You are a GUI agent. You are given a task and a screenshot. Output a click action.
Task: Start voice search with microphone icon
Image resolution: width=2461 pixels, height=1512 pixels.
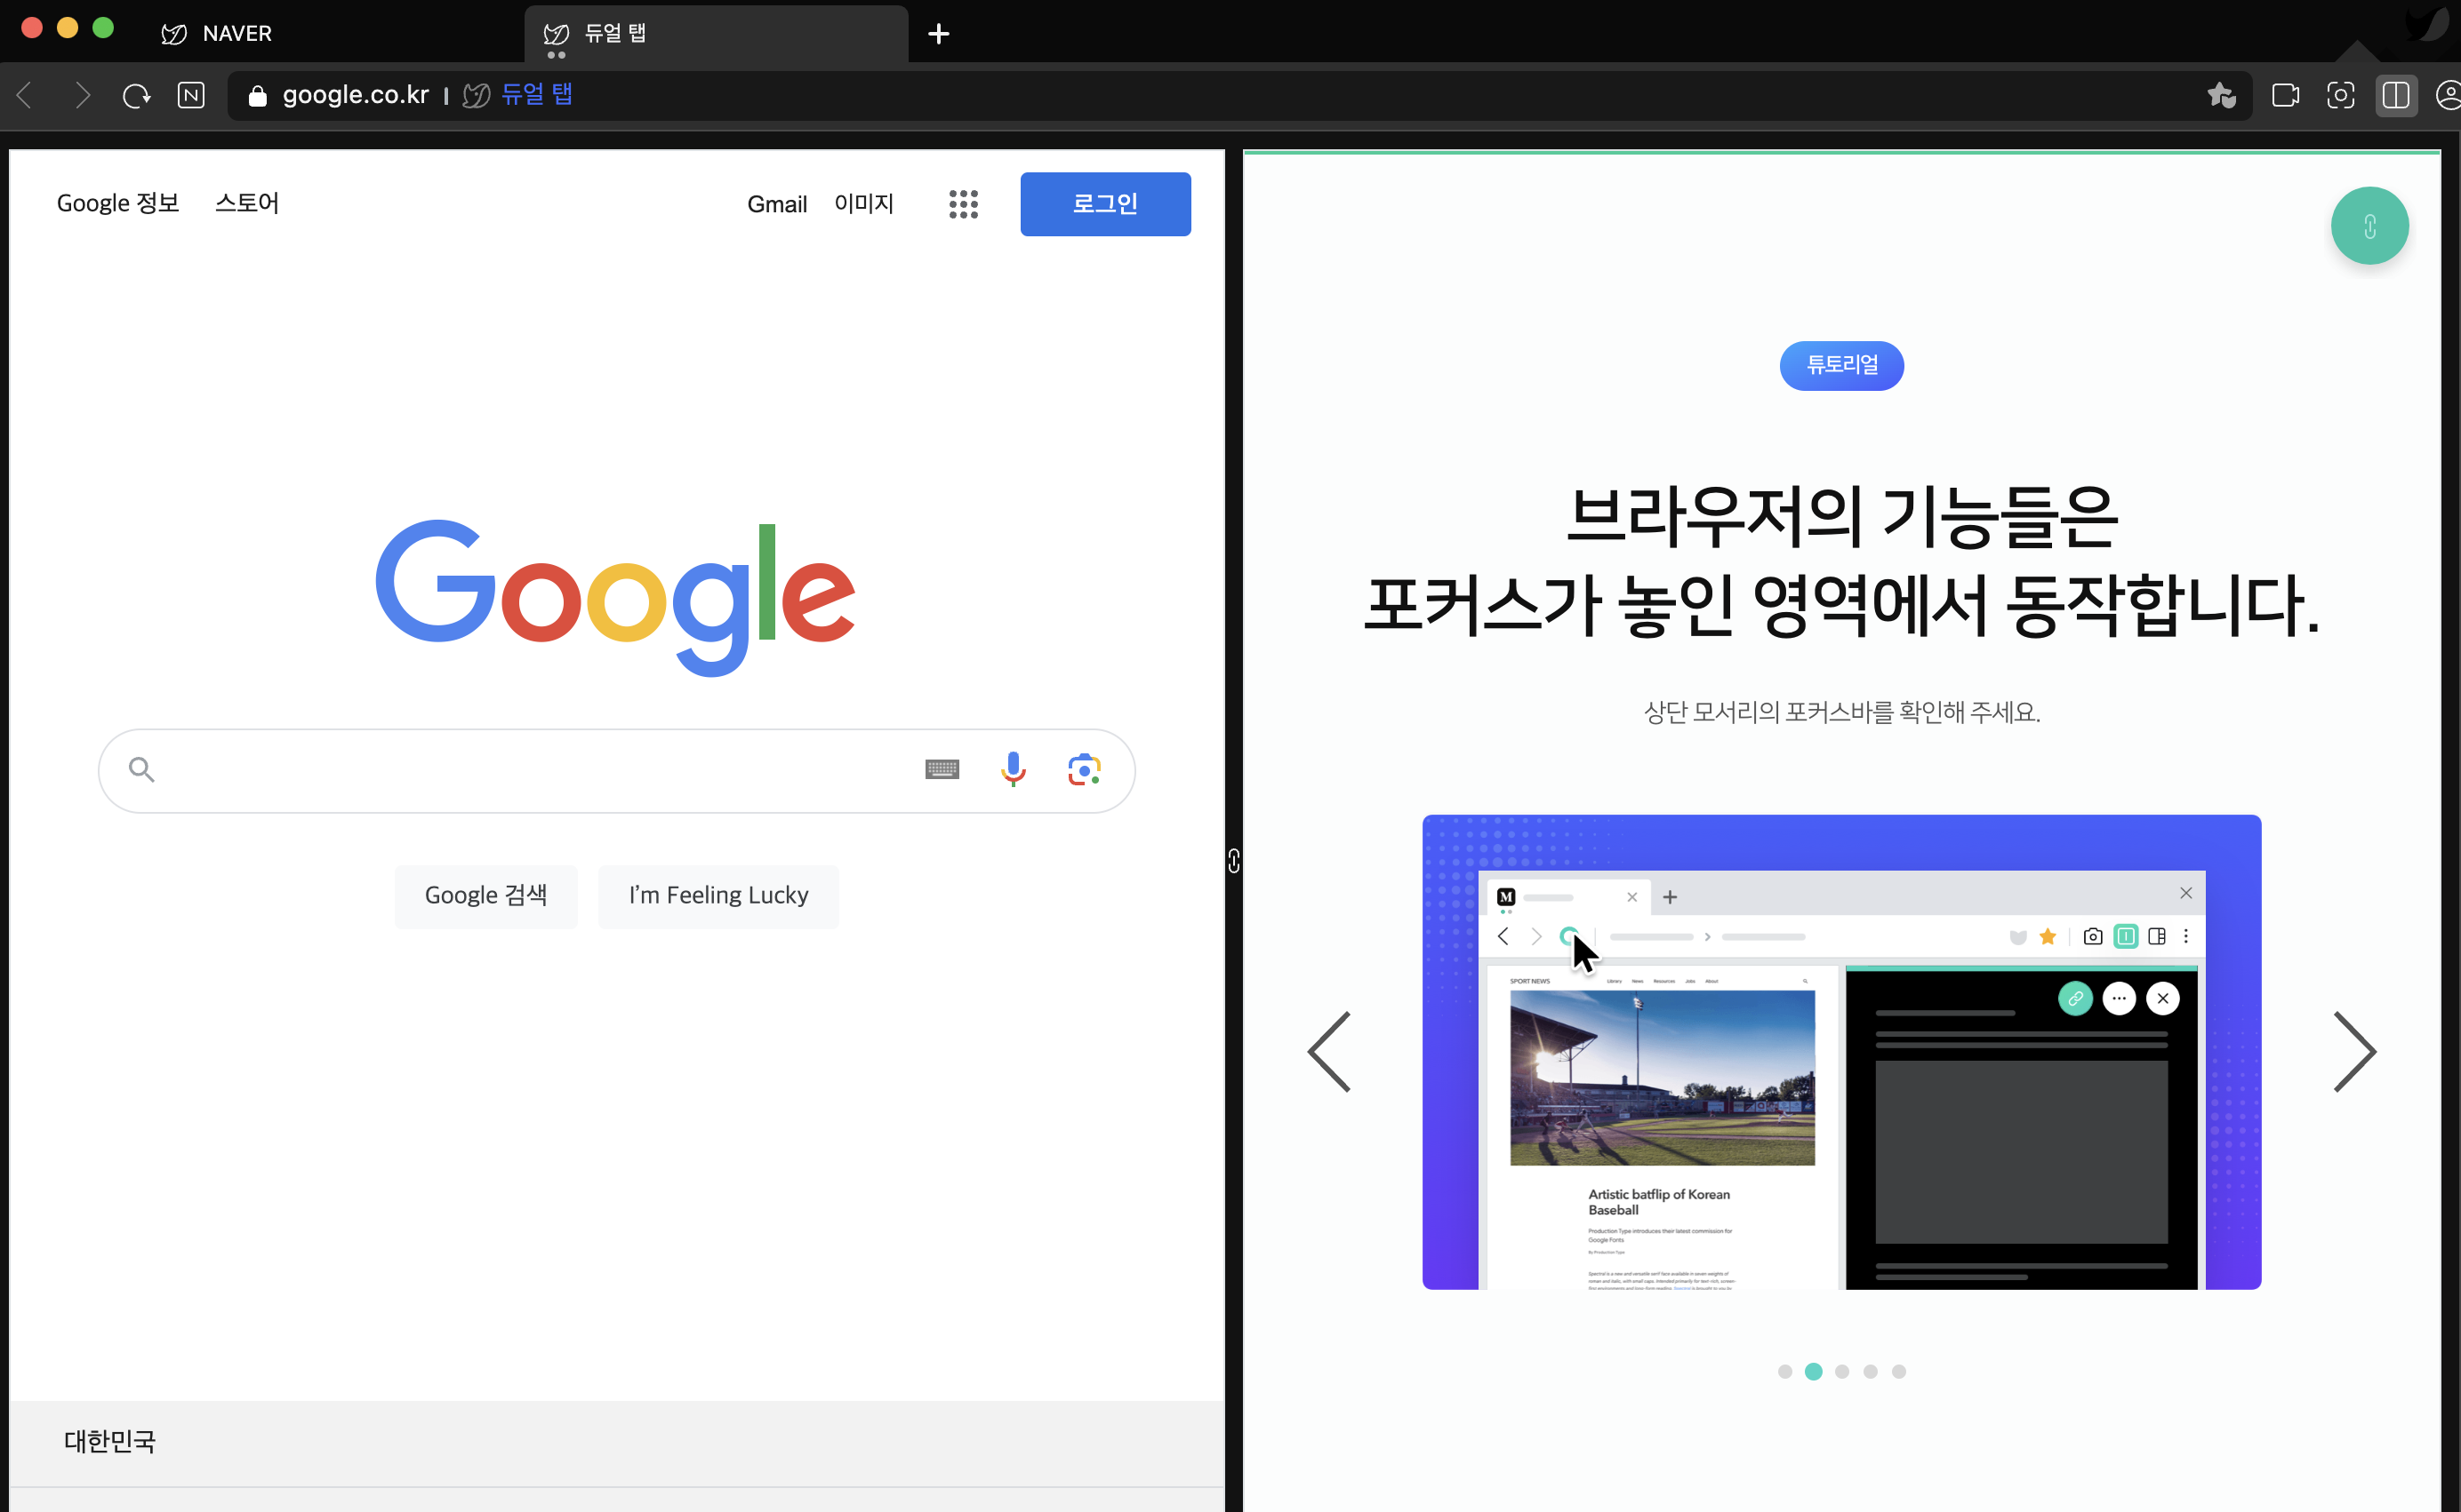[x=1013, y=769]
